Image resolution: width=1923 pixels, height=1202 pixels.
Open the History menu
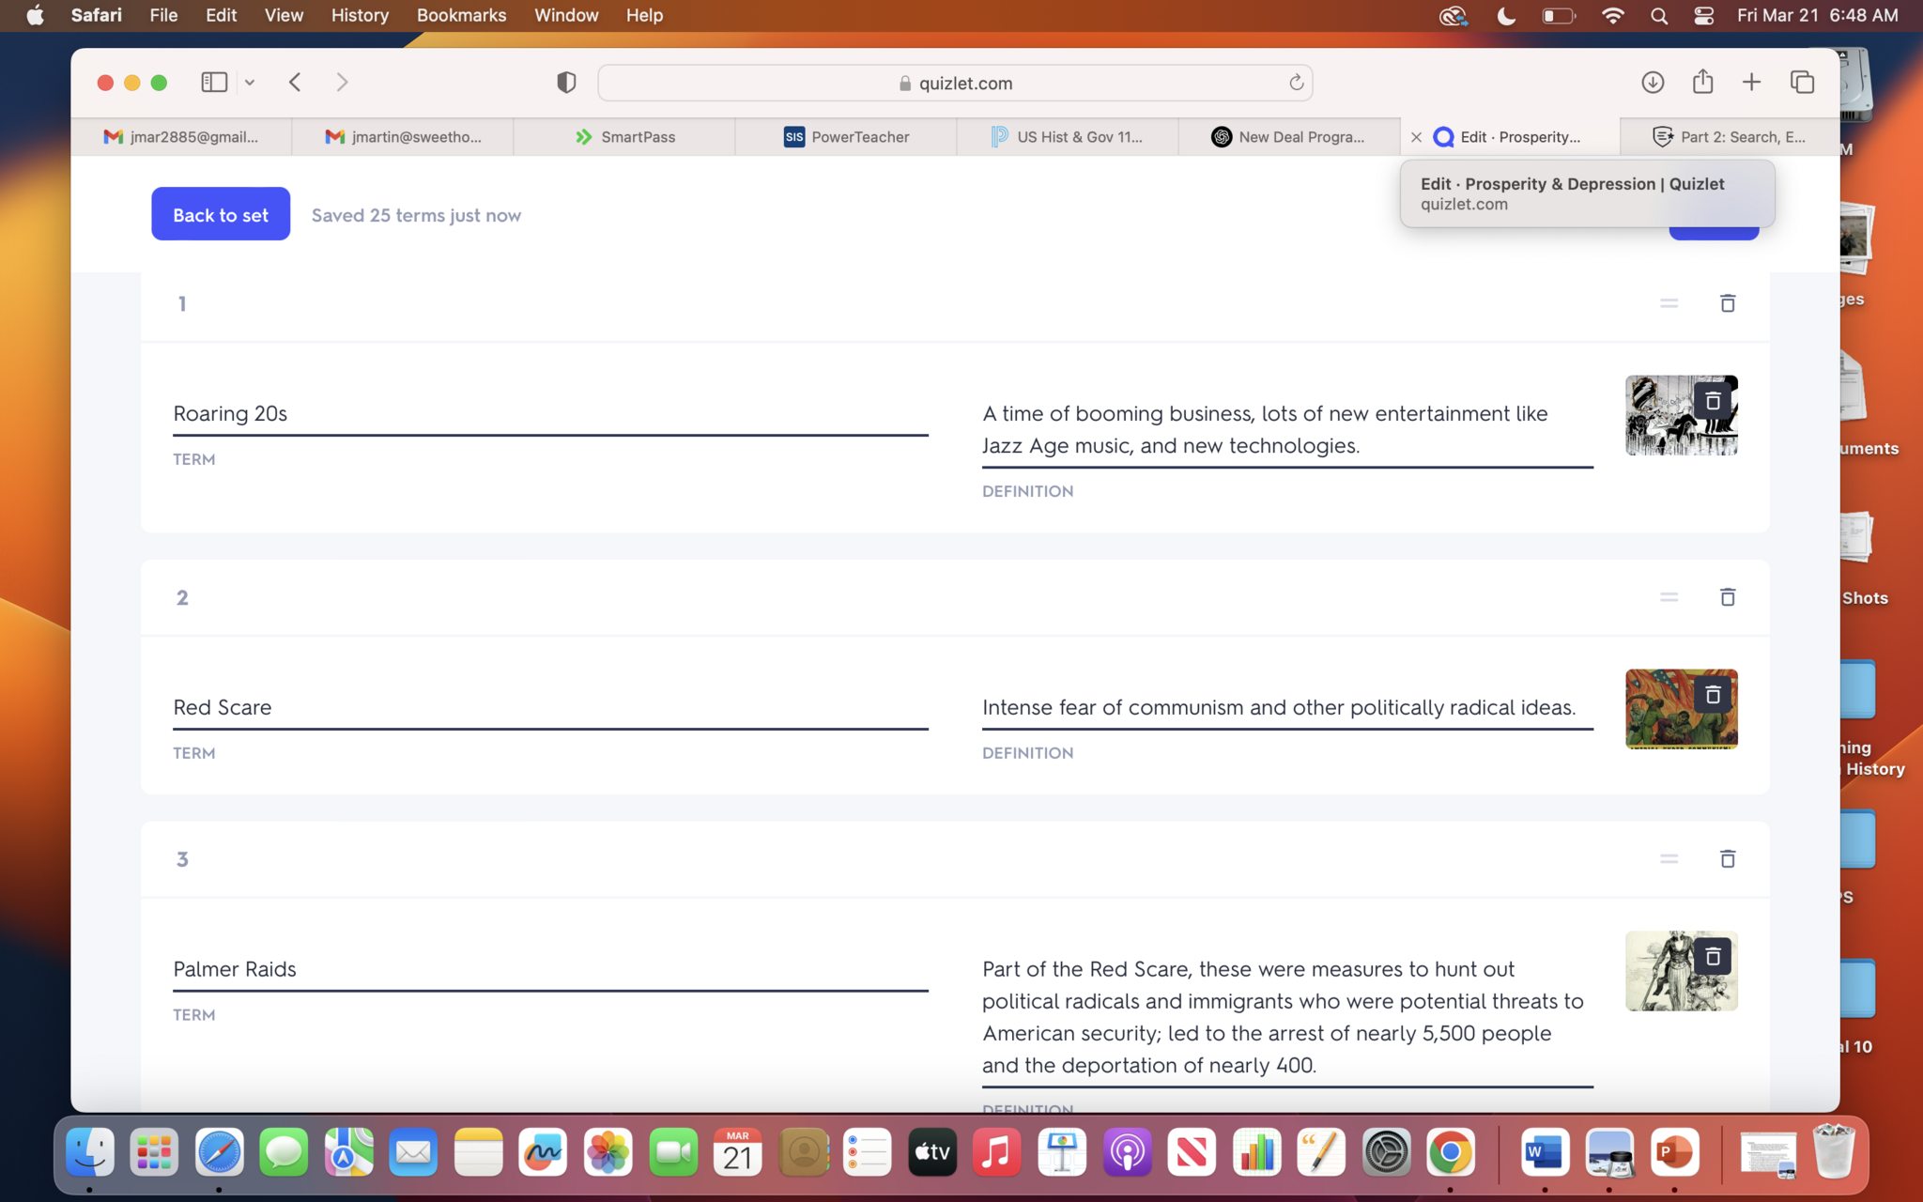pos(359,16)
